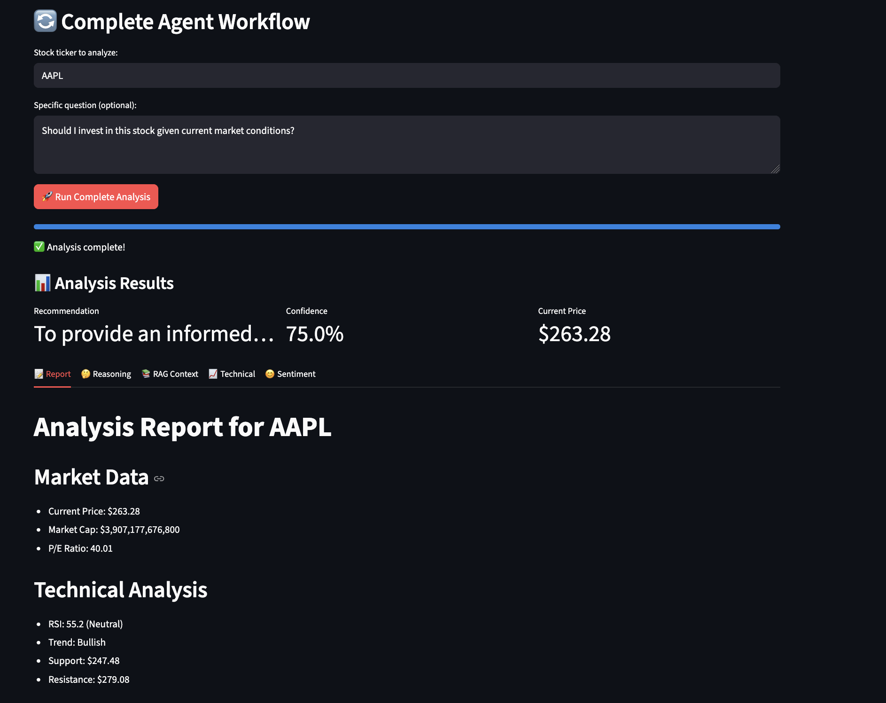Click the rocket icon on the Run button
Image resolution: width=886 pixels, height=703 pixels.
point(47,196)
